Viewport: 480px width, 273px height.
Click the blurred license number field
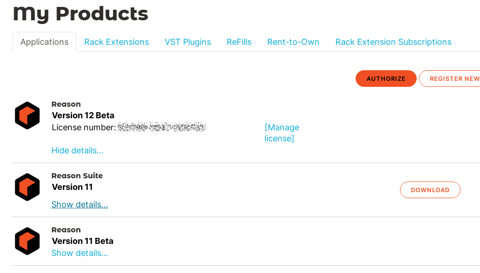162,127
